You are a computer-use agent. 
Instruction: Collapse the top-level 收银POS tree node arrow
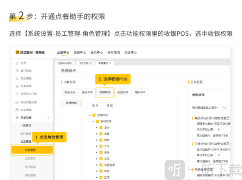[x=90, y=115]
